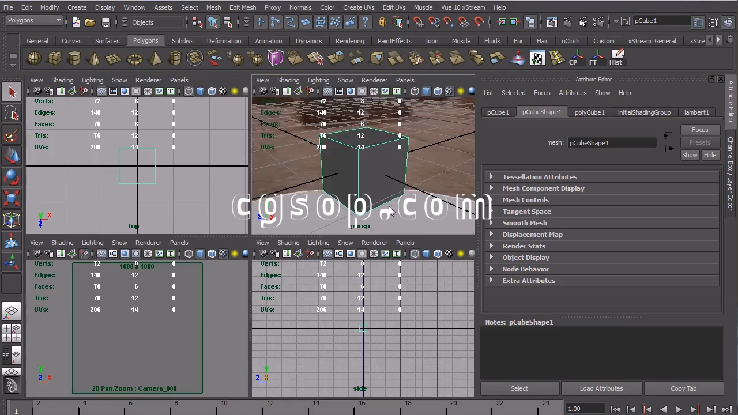The width and height of the screenshot is (738, 415).
Task: Click the purple cube shelf icon
Action: pyautogui.click(x=276, y=59)
